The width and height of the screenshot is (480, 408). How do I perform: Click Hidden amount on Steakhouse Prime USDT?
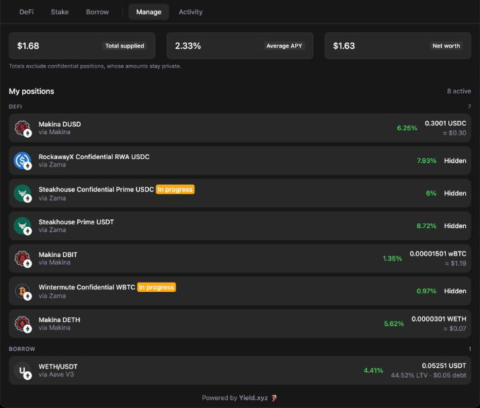[455, 226]
